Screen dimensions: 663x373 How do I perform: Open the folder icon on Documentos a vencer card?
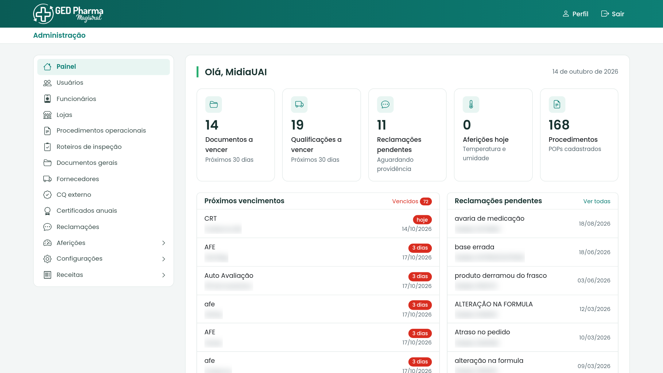tap(214, 105)
